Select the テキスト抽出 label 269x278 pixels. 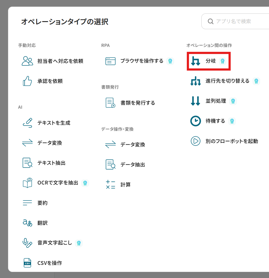click(51, 163)
